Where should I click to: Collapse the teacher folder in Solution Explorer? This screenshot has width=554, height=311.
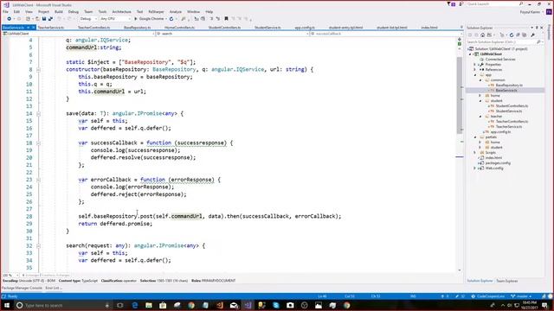click(480, 117)
